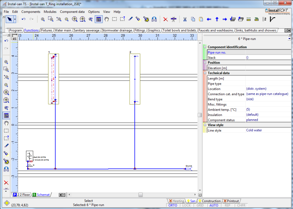The image size is (293, 209).
Task: Collapse the Technical data section
Action: click(205, 73)
